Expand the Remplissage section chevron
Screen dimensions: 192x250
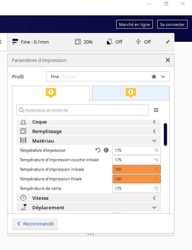[x=154, y=131]
